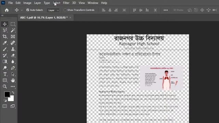The width and height of the screenshot is (219, 123).
Task: Swap foreground and background colors
Action: pos(13,93)
